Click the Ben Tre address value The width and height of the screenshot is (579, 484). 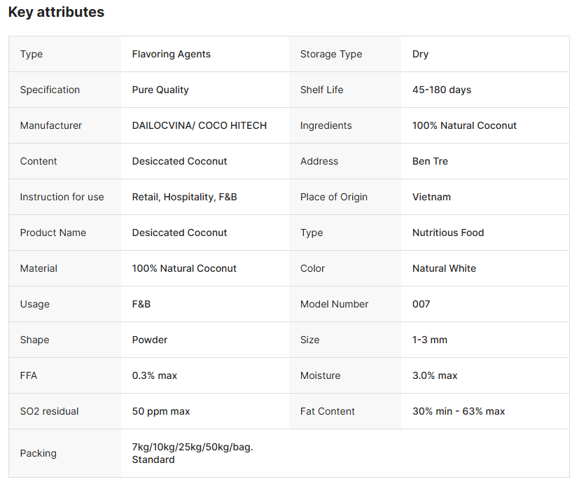click(x=430, y=161)
